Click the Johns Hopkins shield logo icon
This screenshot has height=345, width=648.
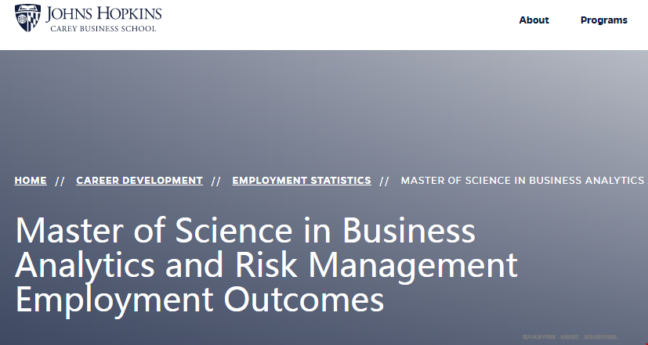[27, 18]
